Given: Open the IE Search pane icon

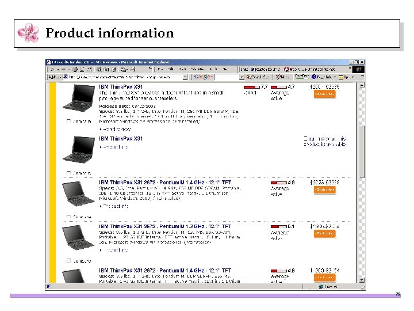Looking at the screenshot, I should [x=99, y=70].
